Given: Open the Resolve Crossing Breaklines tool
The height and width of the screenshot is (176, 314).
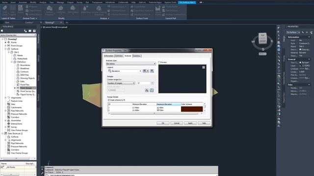Looking at the screenshot, I should point(99,10).
